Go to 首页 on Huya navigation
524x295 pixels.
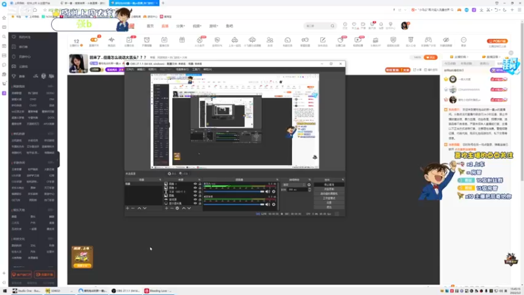(150, 26)
